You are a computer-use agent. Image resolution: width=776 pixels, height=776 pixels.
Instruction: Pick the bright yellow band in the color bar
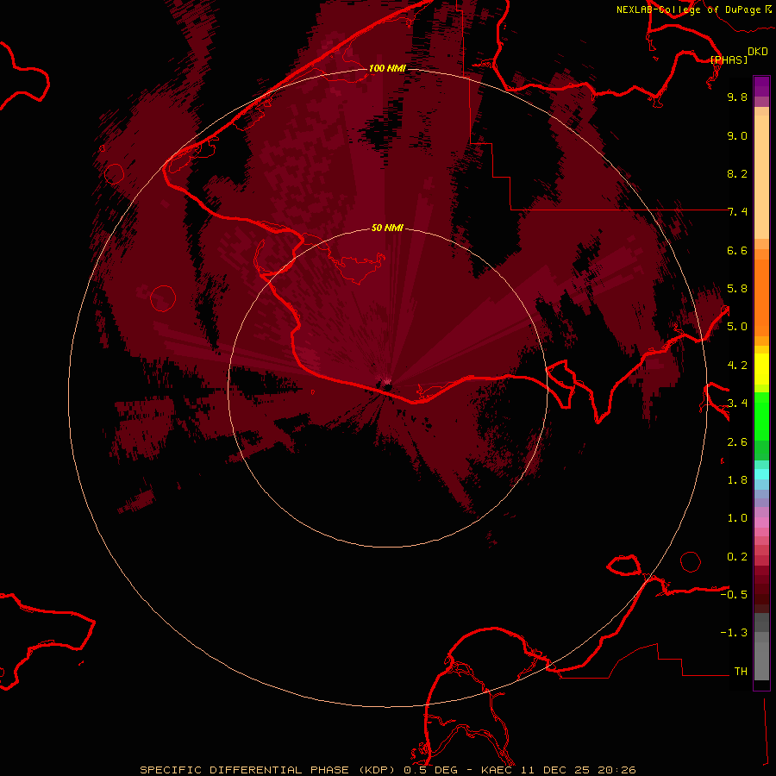[761, 369]
